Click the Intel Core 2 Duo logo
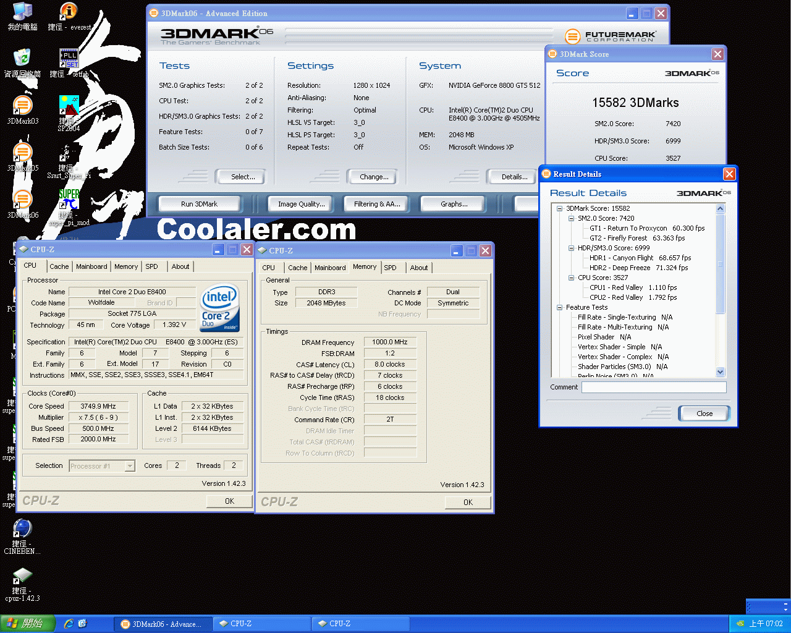Viewport: 791px width, 633px height. 220,308
